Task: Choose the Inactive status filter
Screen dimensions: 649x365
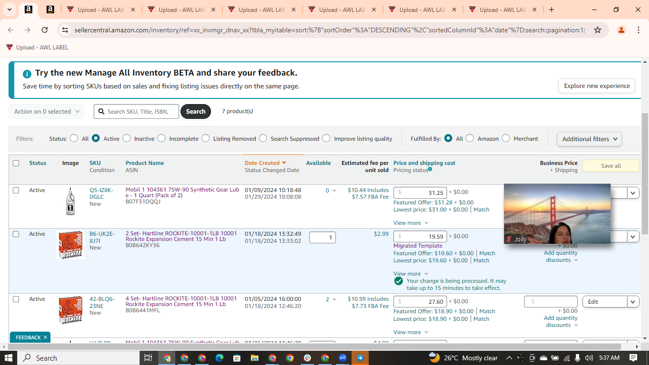Action: pyautogui.click(x=126, y=138)
